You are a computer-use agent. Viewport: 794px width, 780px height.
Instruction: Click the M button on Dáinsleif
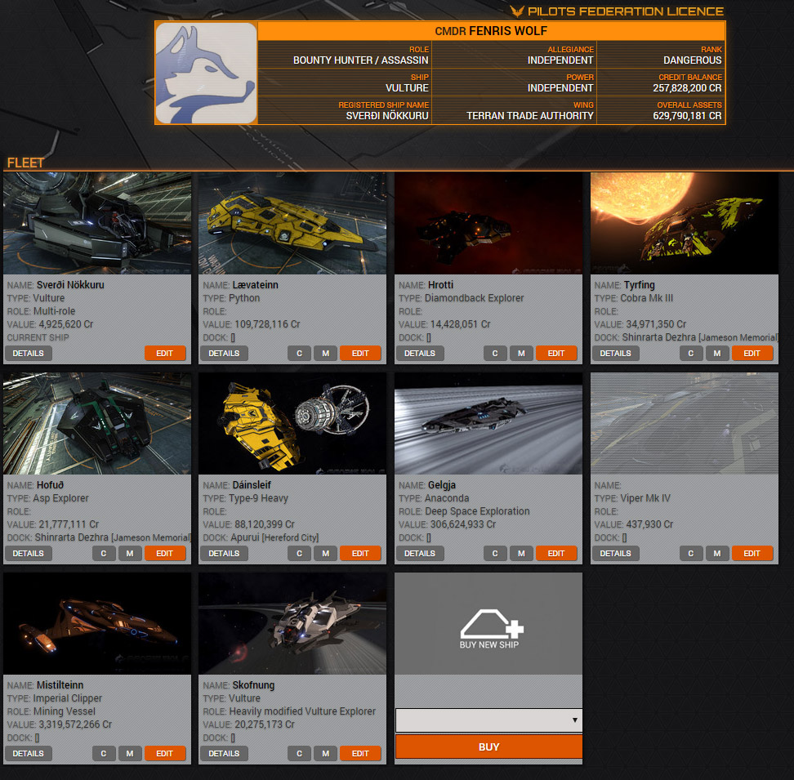click(326, 553)
